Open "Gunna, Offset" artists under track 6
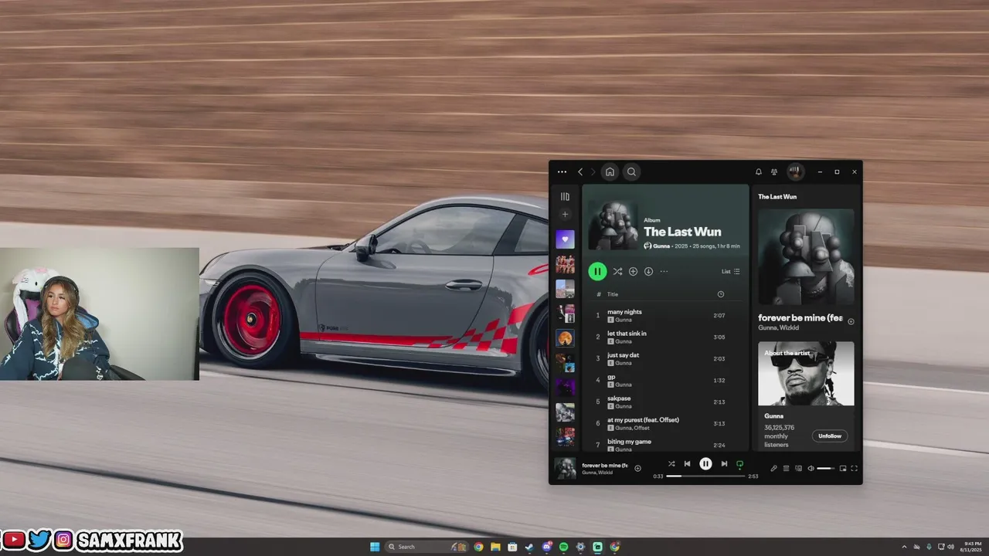Screen dimensions: 989x556 (632, 428)
